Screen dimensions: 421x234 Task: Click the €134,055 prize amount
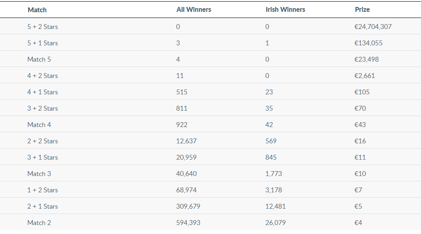pos(368,43)
